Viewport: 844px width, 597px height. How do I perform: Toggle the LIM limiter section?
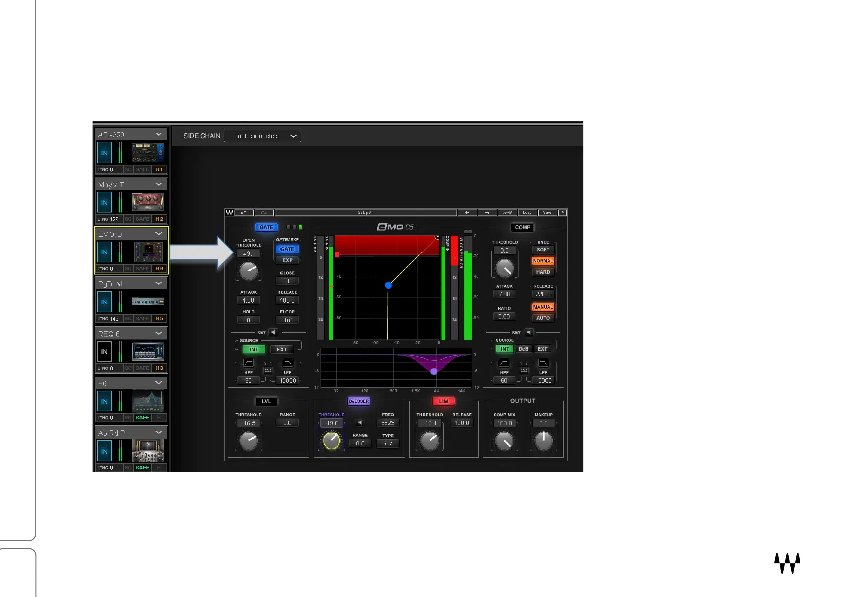coord(444,401)
